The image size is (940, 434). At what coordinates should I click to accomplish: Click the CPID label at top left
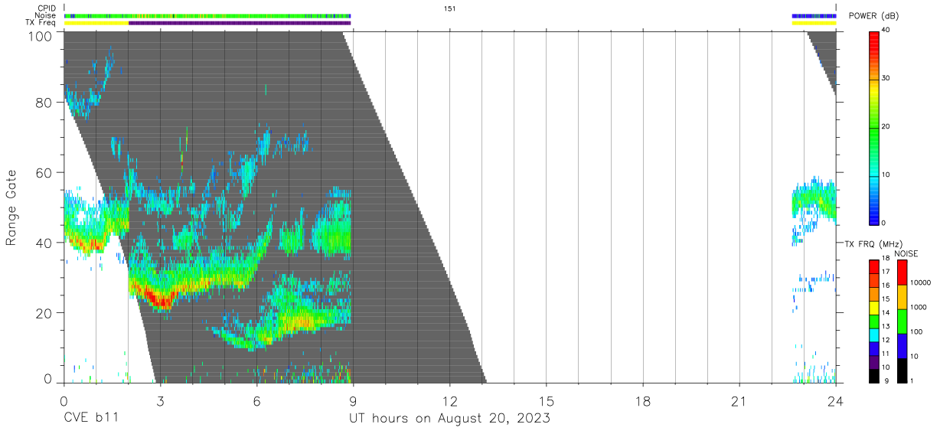(47, 8)
